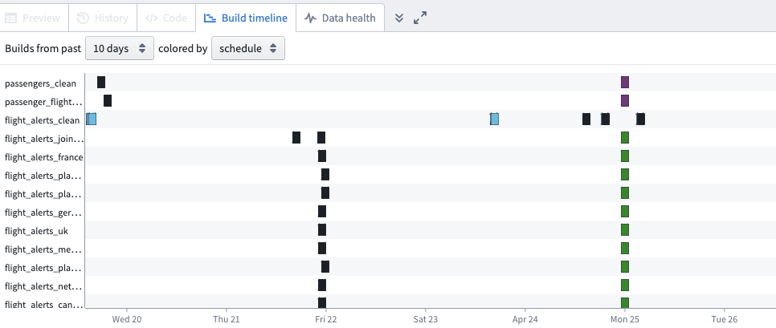Click the Code brackets icon
The image size is (776, 328).
(x=151, y=18)
